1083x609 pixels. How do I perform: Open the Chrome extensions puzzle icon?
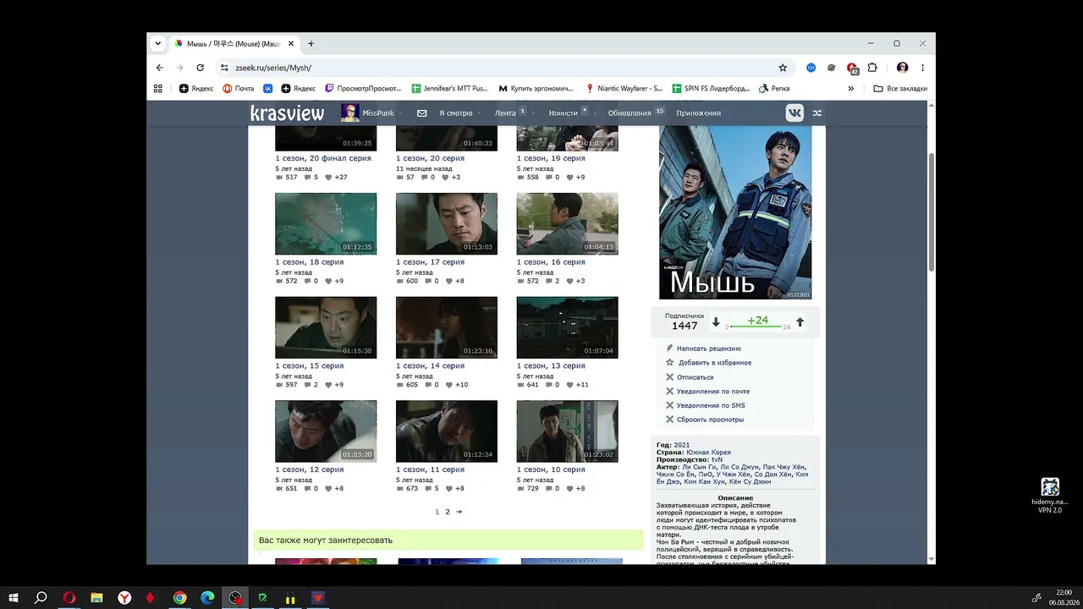pyautogui.click(x=872, y=68)
